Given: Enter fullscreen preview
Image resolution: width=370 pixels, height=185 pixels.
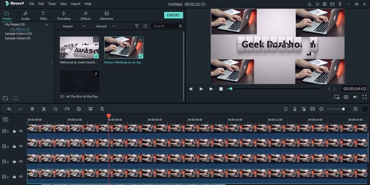Looking at the screenshot, I should [x=364, y=97].
